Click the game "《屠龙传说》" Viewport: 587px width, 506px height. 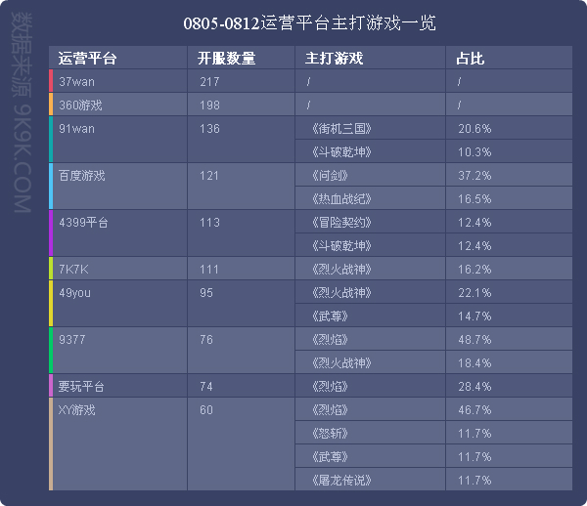click(341, 481)
